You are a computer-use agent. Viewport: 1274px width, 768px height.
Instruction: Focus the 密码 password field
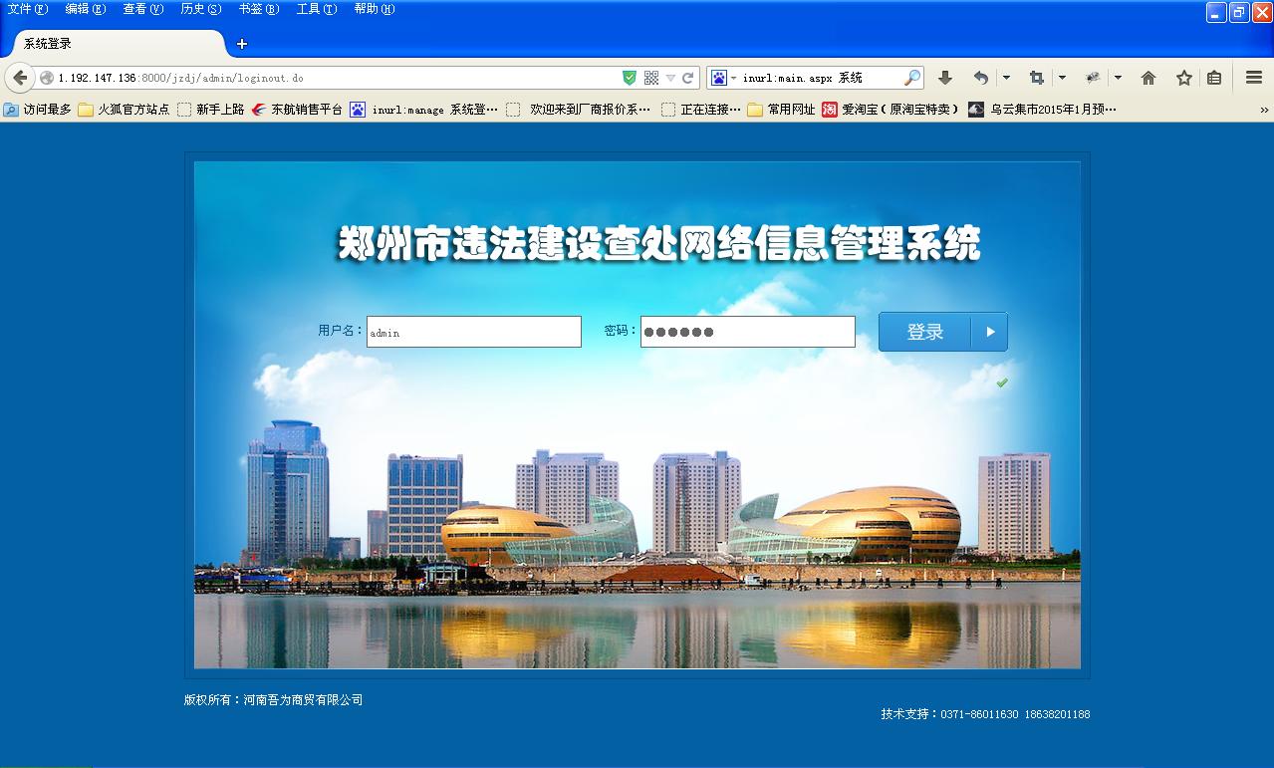coord(748,332)
